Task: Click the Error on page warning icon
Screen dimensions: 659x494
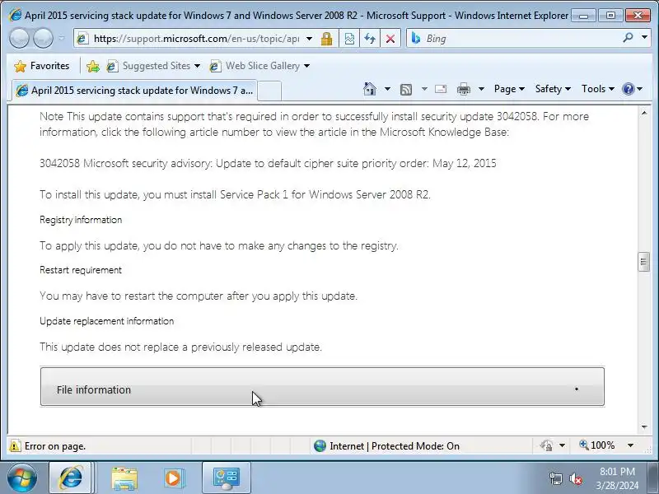Action: (15, 445)
